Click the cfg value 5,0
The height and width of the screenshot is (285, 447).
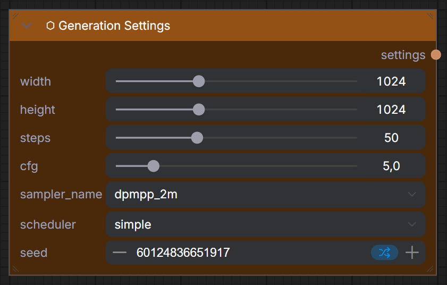(391, 166)
